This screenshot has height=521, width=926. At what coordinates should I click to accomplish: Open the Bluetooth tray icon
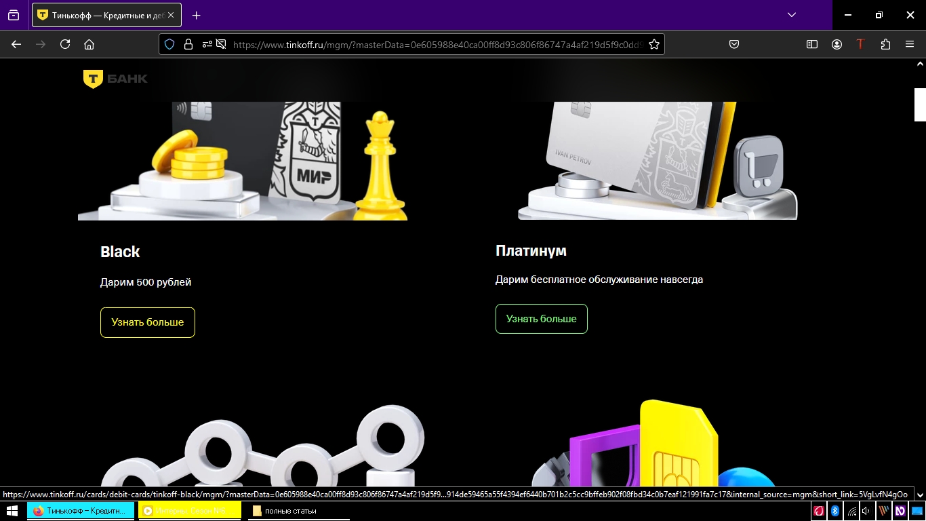click(835, 511)
